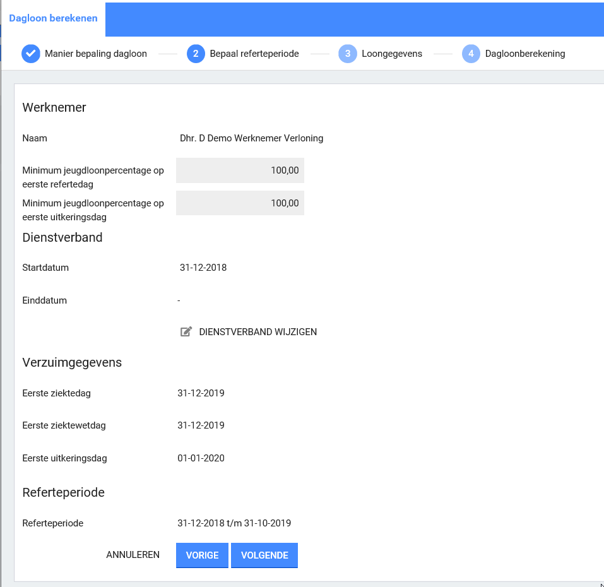Jump to the Loongegevens step label

[x=392, y=54]
